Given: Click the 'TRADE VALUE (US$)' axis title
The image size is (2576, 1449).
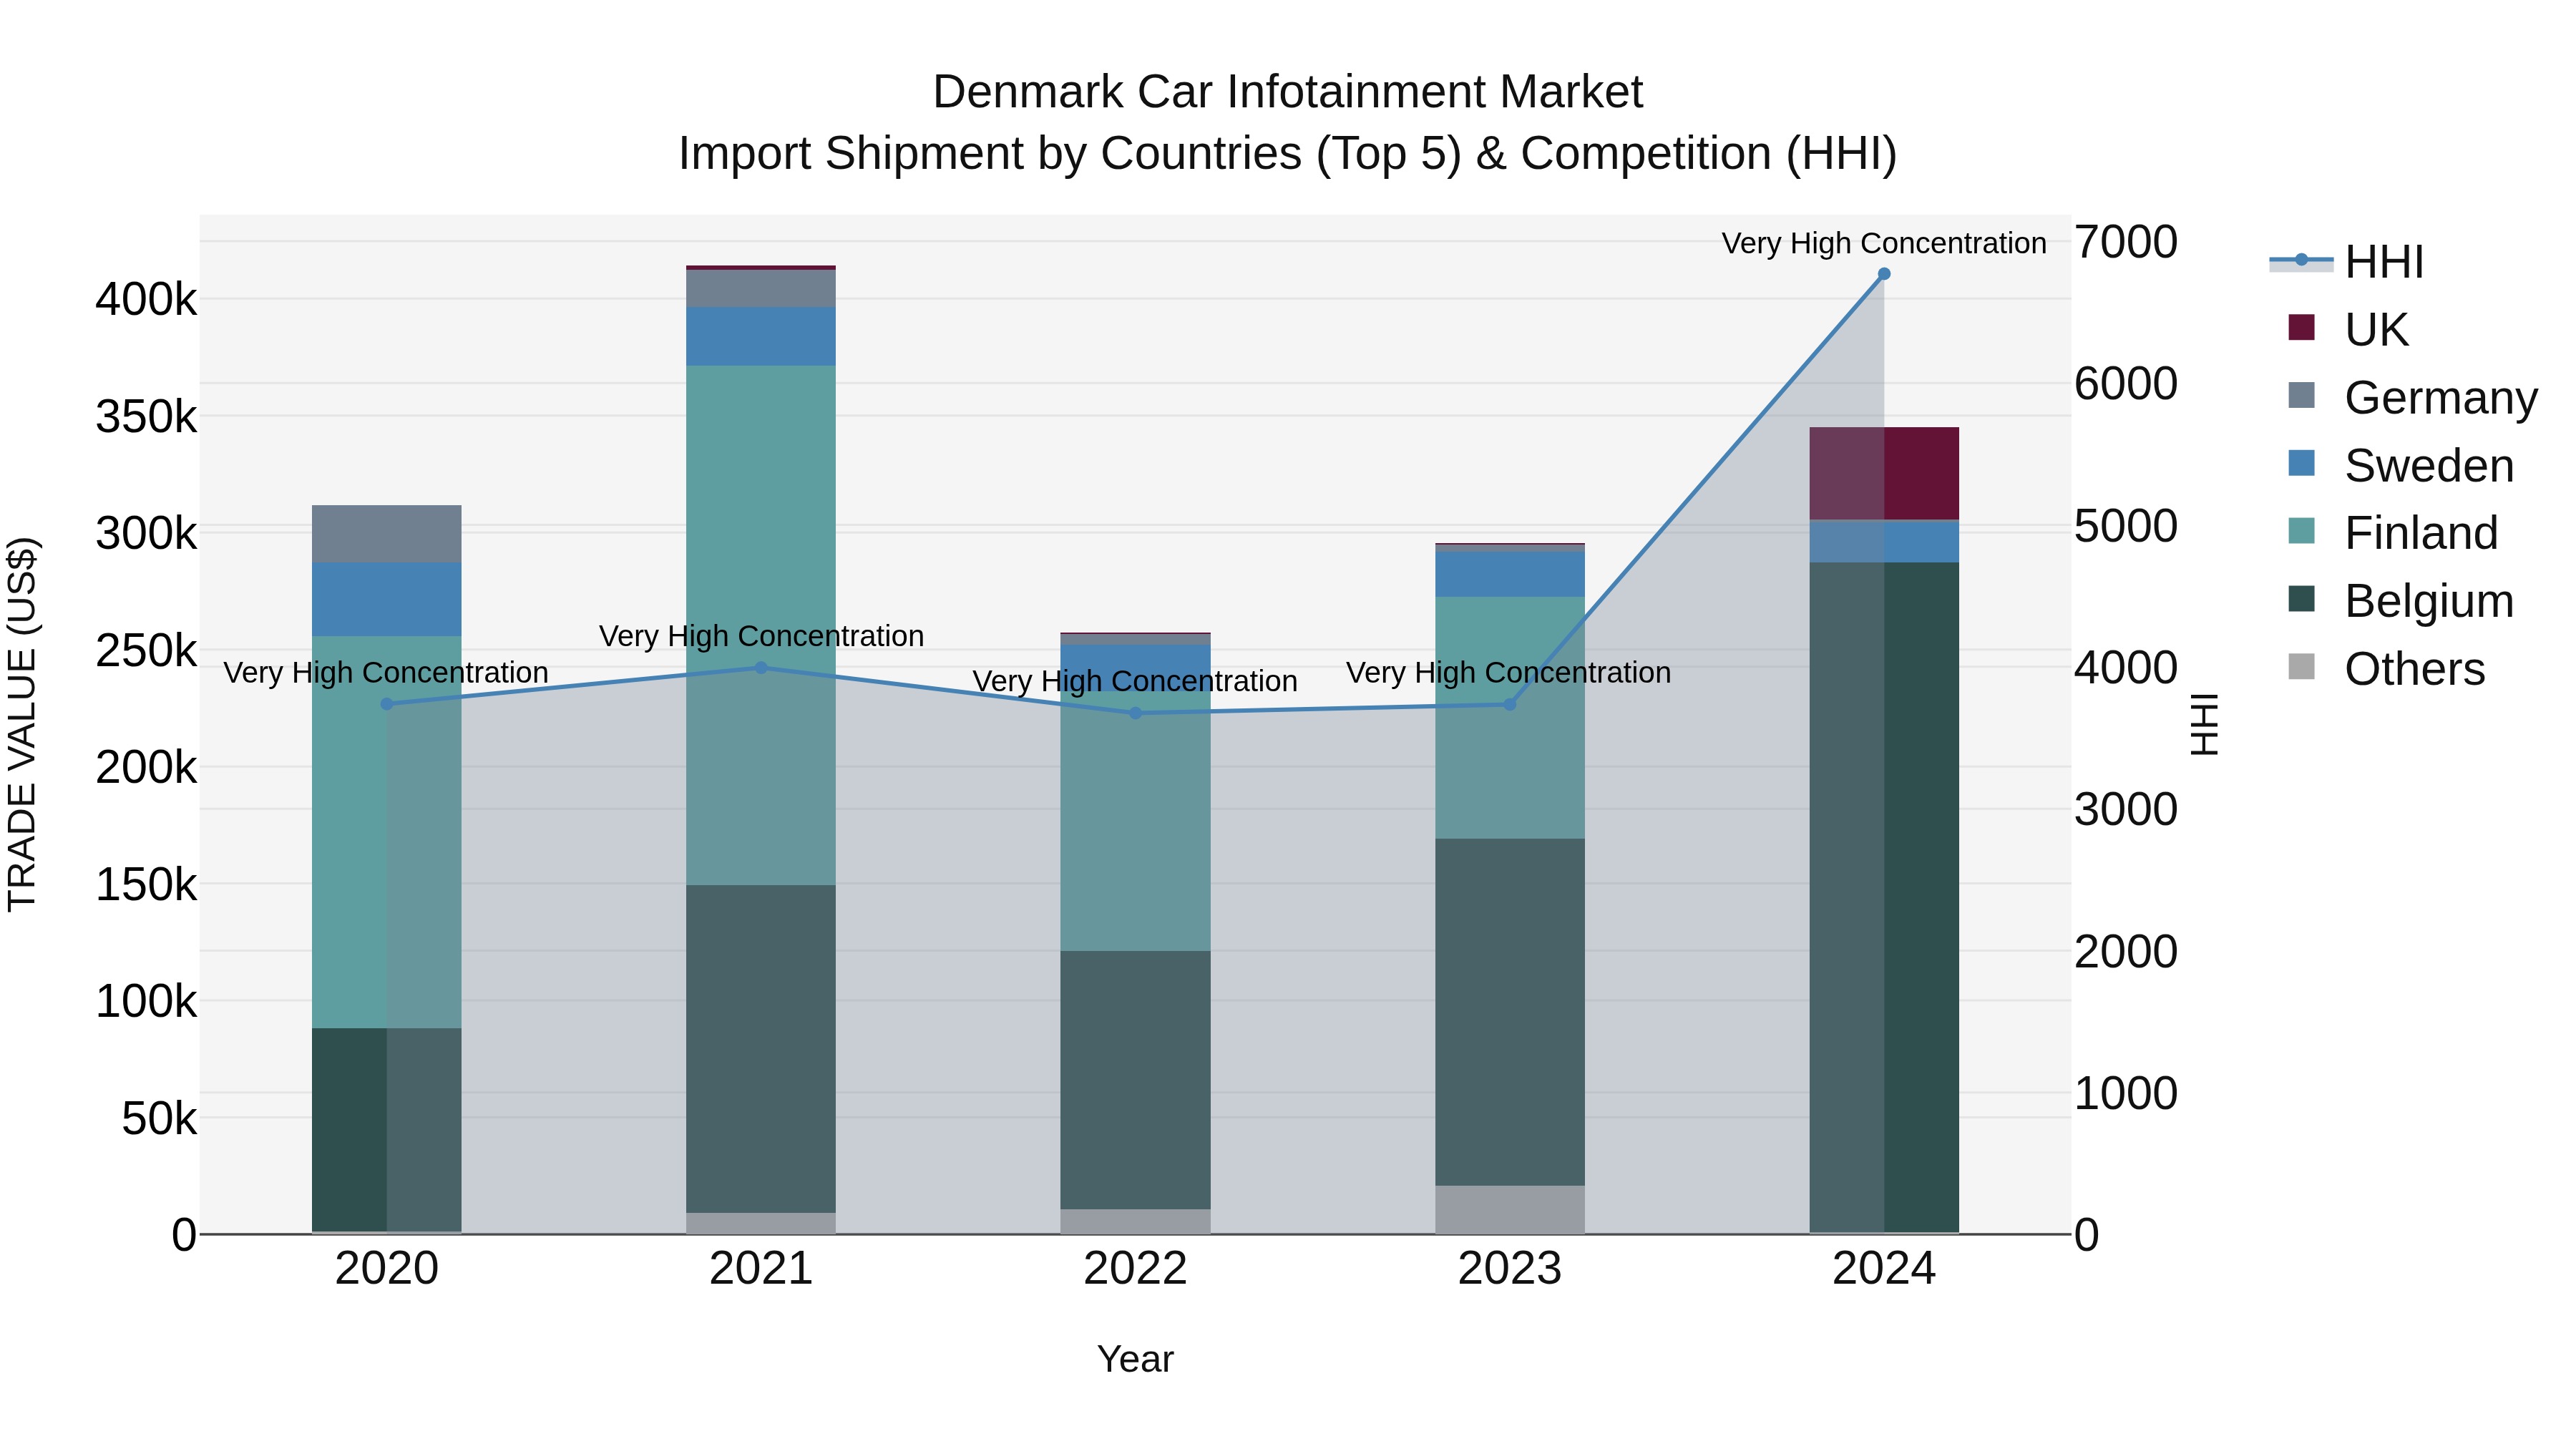Looking at the screenshot, I should (x=22, y=724).
